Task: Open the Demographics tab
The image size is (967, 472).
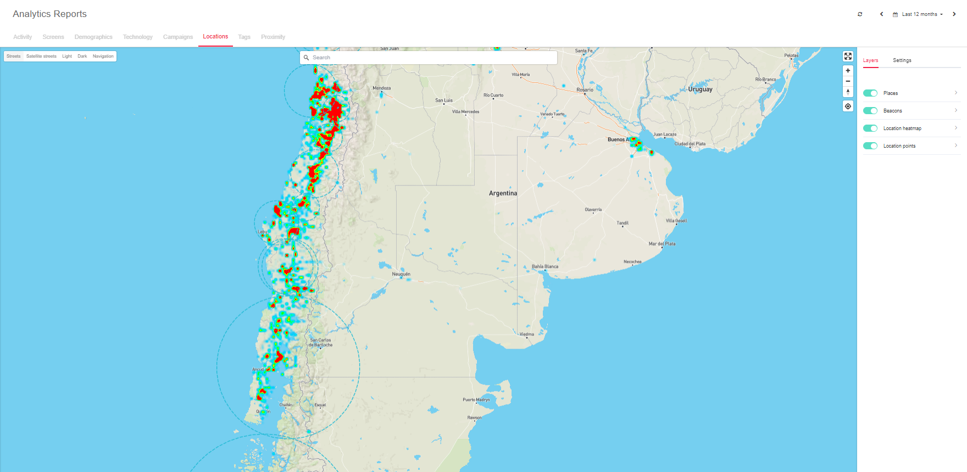Action: 93,37
